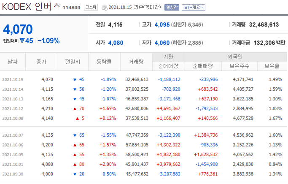Click the 보유주수 column header
Screen dimensions: 288x184
[x=240, y=66]
